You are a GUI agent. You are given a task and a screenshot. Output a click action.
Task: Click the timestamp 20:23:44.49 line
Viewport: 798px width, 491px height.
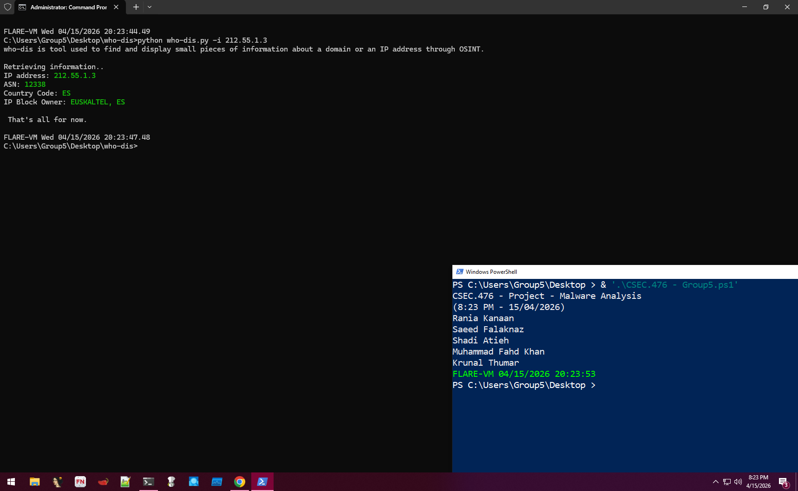(x=77, y=32)
